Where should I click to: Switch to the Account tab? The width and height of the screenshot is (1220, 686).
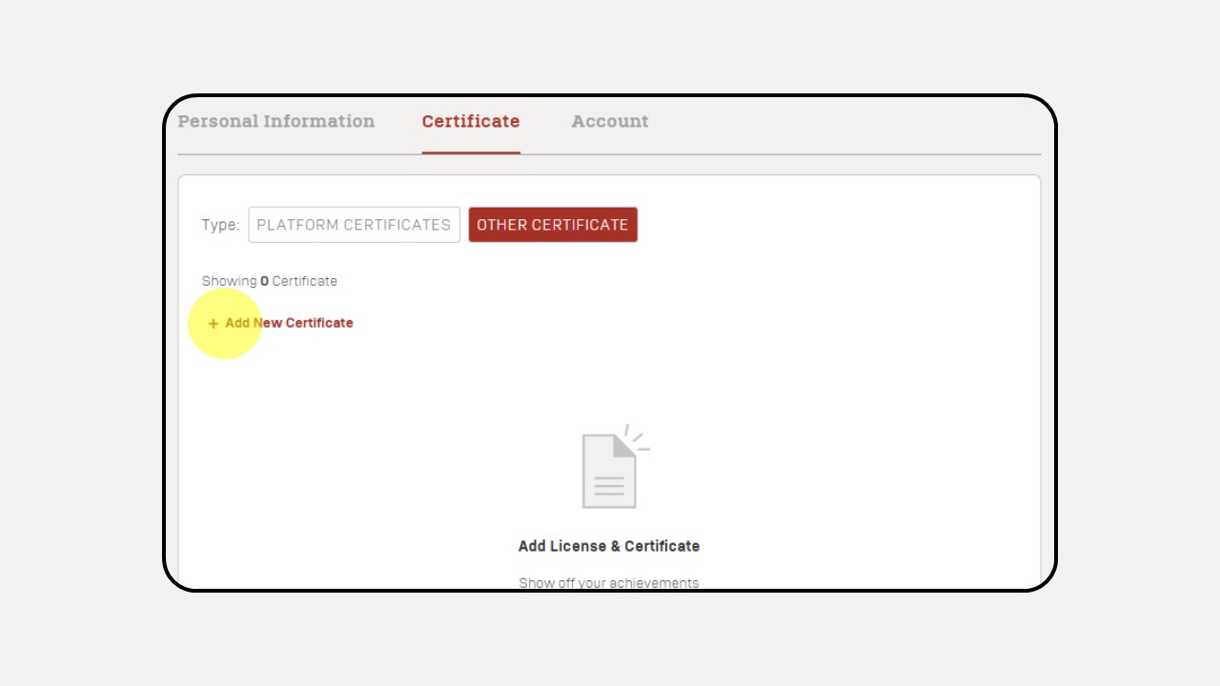pyautogui.click(x=610, y=121)
